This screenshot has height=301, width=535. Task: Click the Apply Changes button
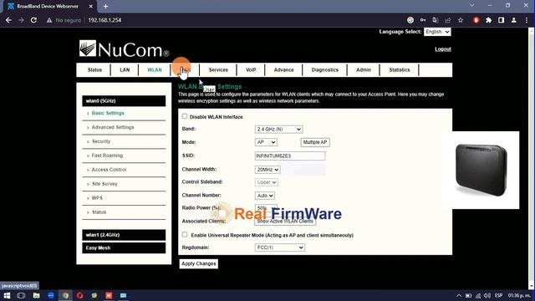[199, 264]
